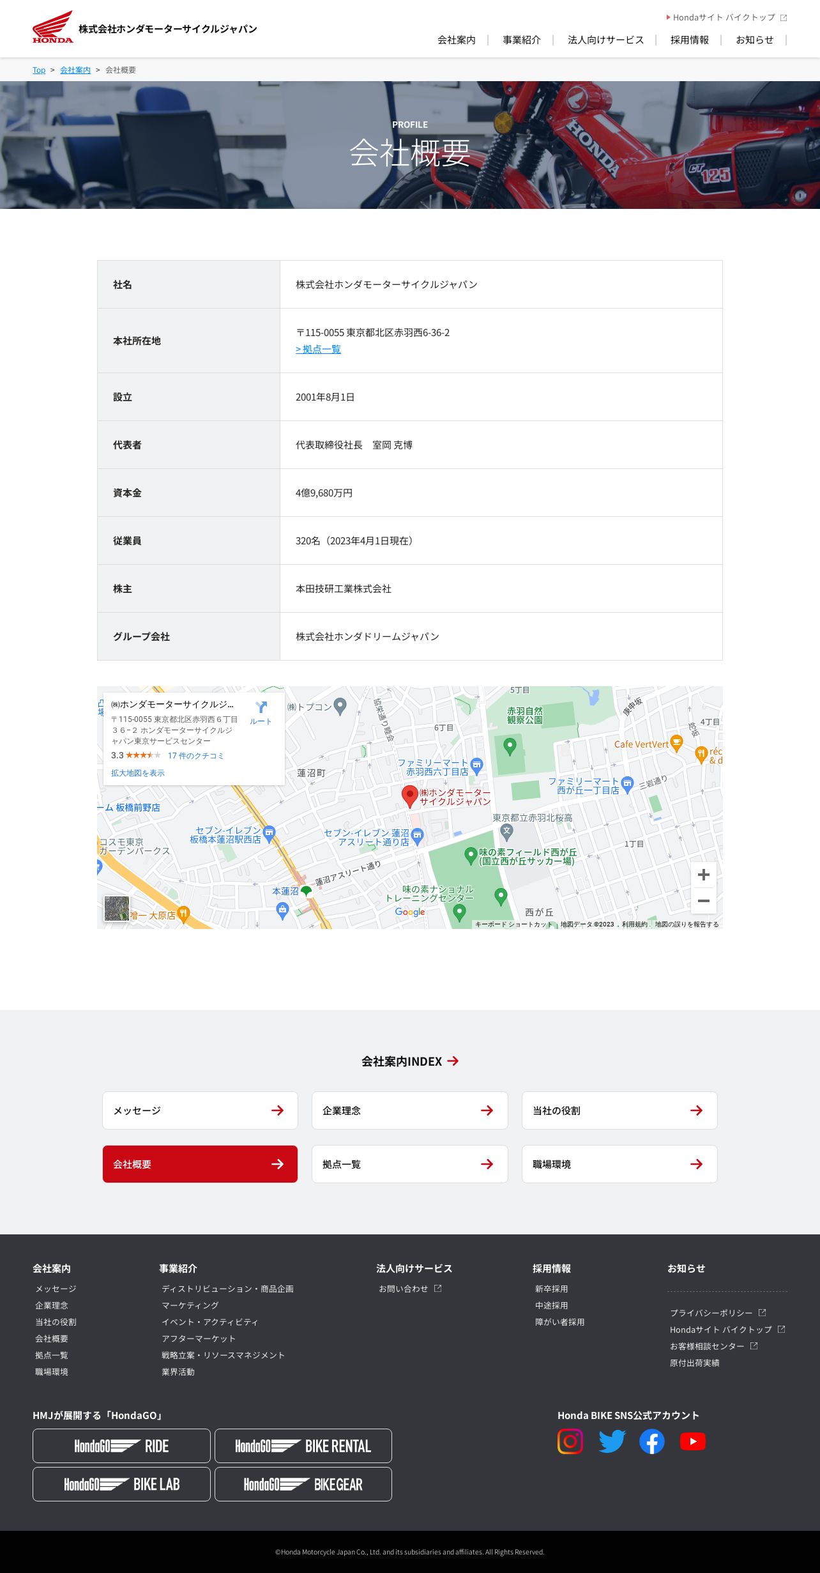Click the トプコン map marker
Viewport: 820px width, 1573px height.
pyautogui.click(x=340, y=706)
